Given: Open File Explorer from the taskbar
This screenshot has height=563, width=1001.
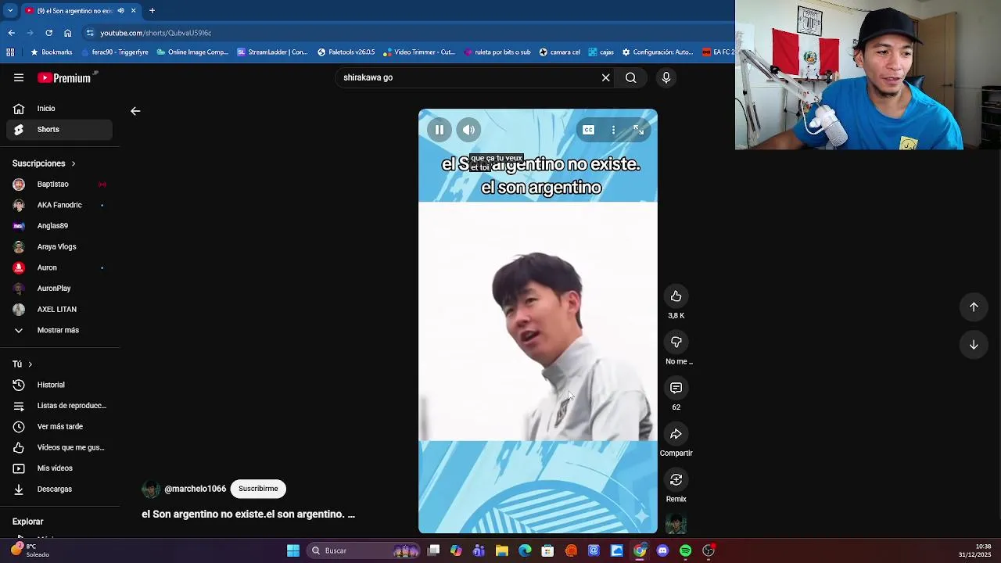Looking at the screenshot, I should coord(502,550).
